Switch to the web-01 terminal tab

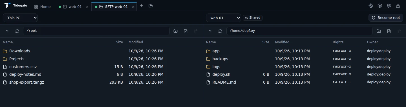click(70, 6)
